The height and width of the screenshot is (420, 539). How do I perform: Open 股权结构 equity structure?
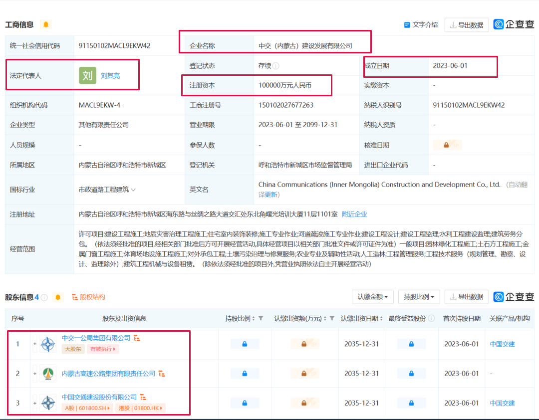coord(88,297)
